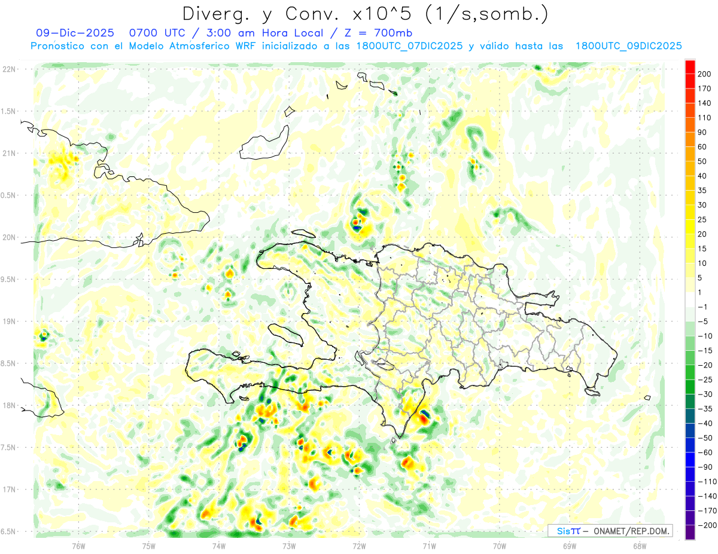Click the '20N' latitude label
This screenshot has height=554, width=718.
(x=8, y=237)
